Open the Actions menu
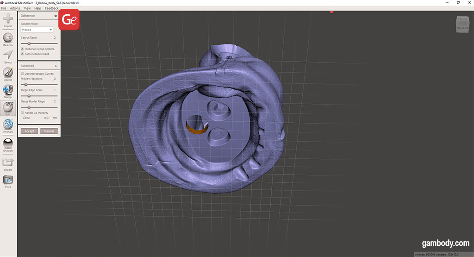The image size is (474, 257). pyautogui.click(x=15, y=8)
